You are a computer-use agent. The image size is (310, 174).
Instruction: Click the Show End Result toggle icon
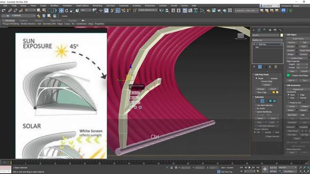(x=260, y=67)
